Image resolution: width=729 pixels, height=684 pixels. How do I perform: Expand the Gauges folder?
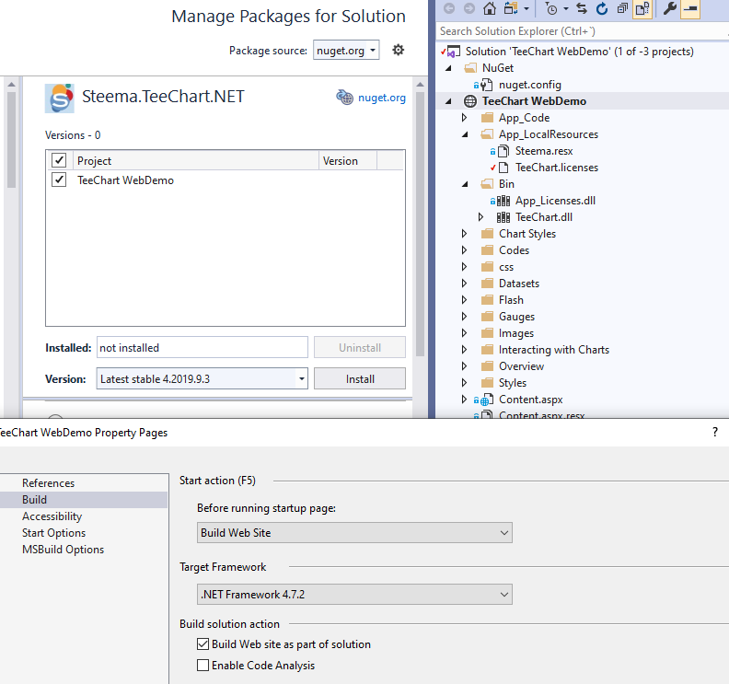point(464,317)
